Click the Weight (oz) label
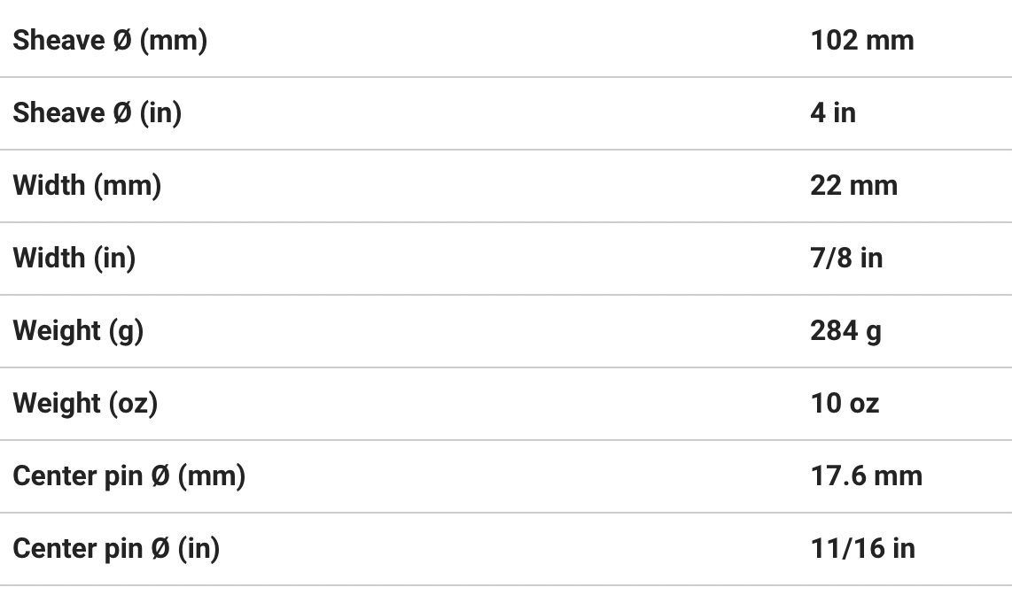The width and height of the screenshot is (1012, 595). tap(85, 404)
